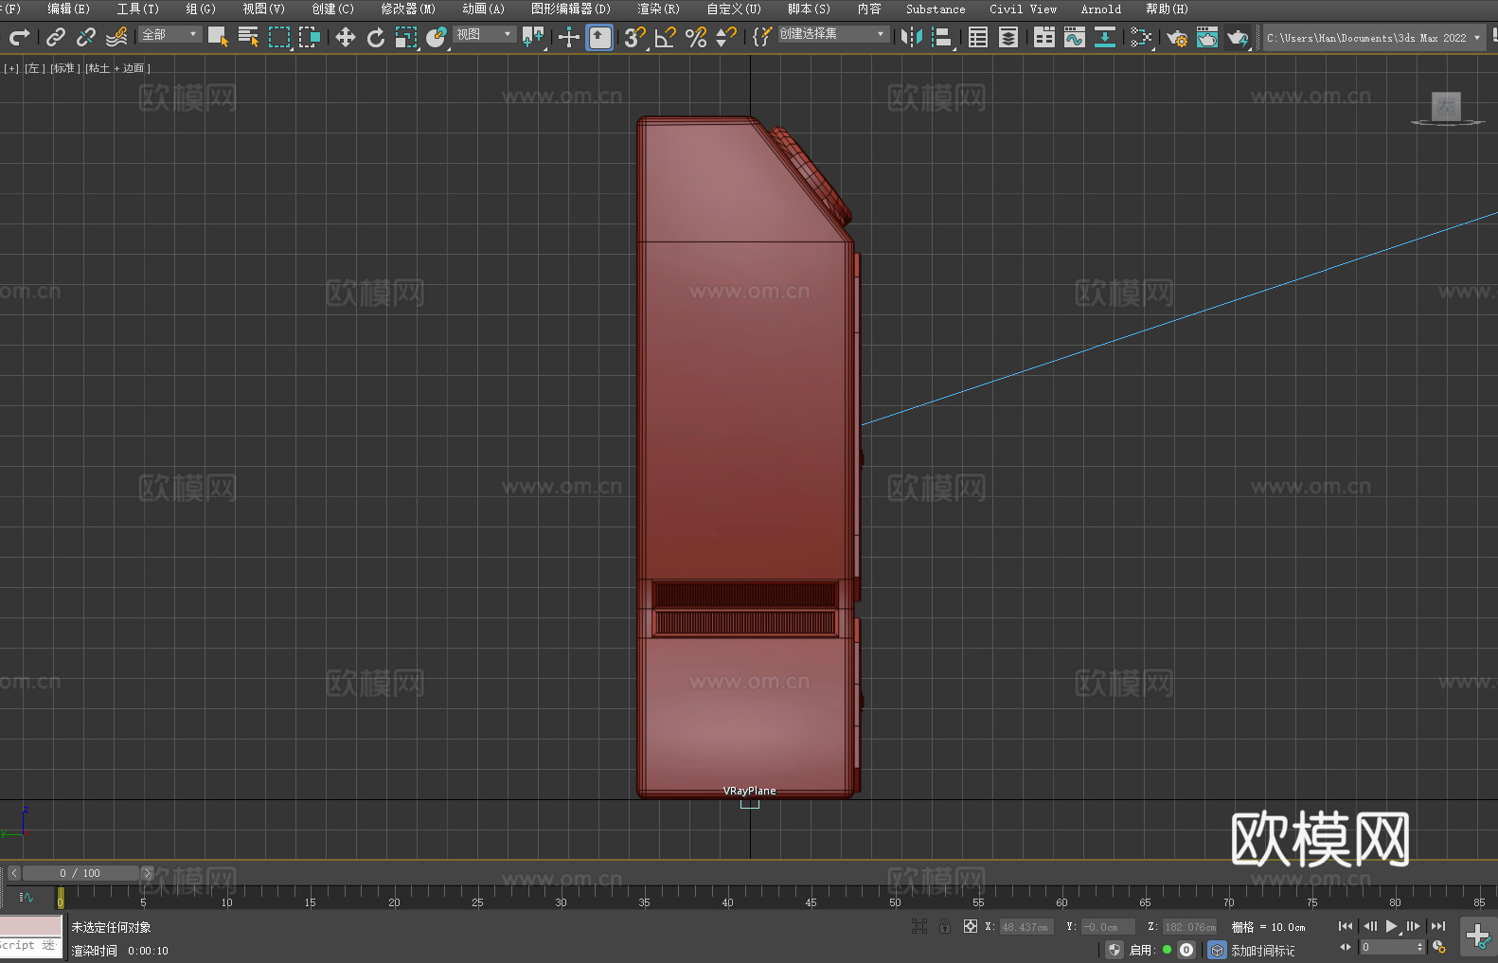
Task: Open the 创建(C) menu
Action: 332,9
